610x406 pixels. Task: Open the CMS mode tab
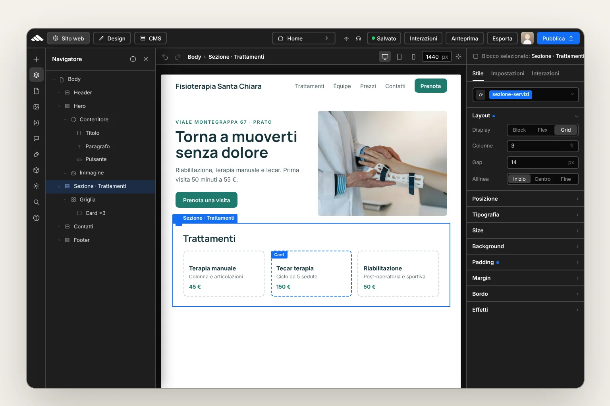(x=151, y=38)
